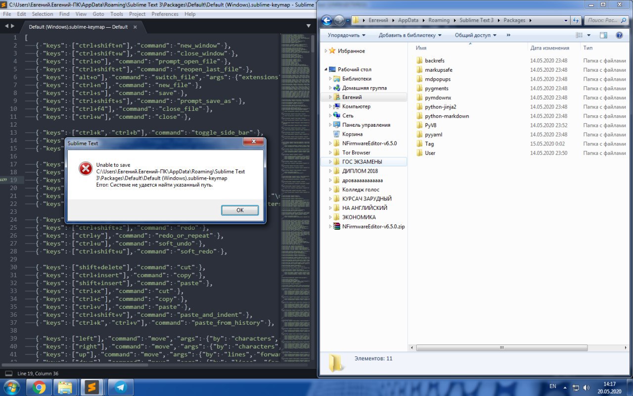The image size is (633, 396).
Task: Open the address bar history dropdown
Action: coord(566,20)
